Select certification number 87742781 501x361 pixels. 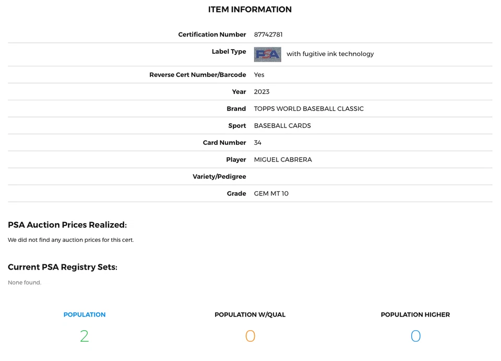click(268, 34)
